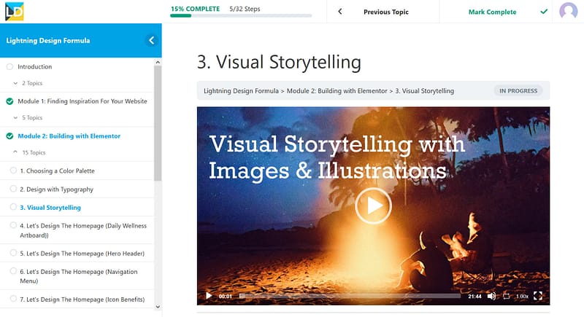Viewport: 584px width, 317px height.
Task: Select the Visual Storytelling topic in sidebar
Action: pyautogui.click(x=50, y=208)
